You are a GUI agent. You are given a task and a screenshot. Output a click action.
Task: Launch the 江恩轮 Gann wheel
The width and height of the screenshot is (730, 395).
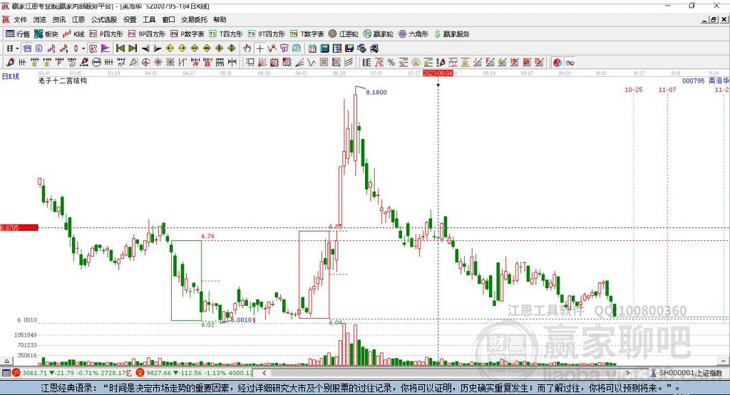point(344,34)
